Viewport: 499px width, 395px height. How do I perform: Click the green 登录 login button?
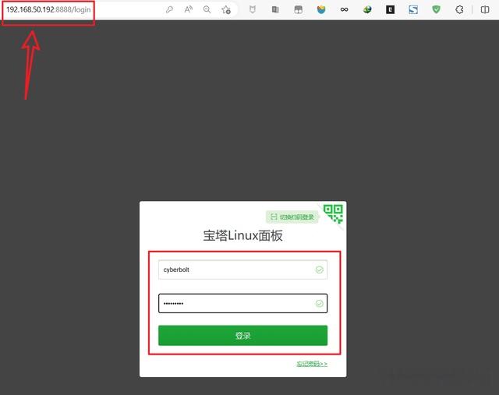242,335
